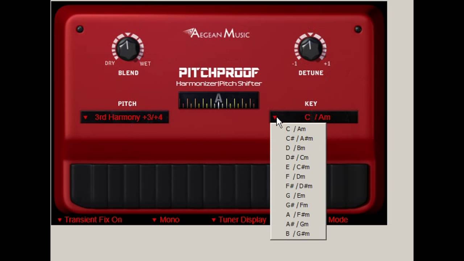Click the +1 label beside the Detune knob
The height and width of the screenshot is (261, 464).
pos(327,64)
